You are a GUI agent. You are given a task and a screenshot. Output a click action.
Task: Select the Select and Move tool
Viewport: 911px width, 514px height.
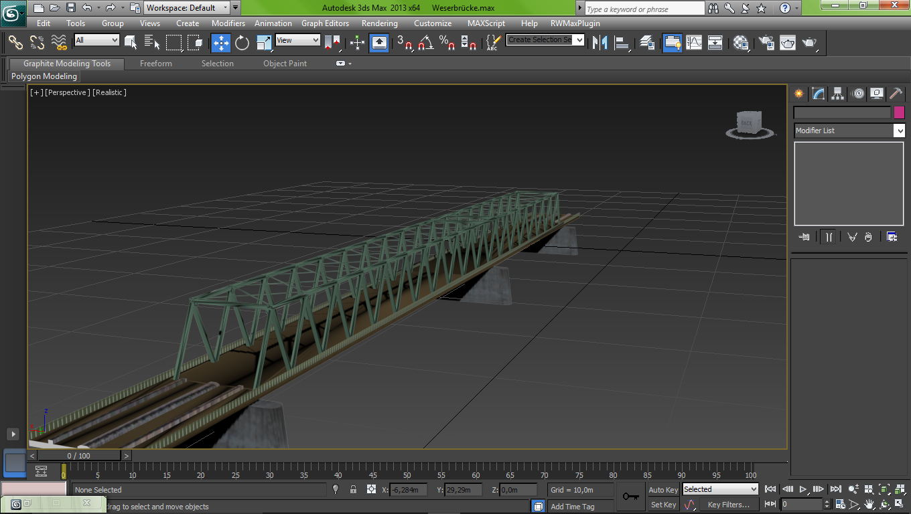[221, 43]
